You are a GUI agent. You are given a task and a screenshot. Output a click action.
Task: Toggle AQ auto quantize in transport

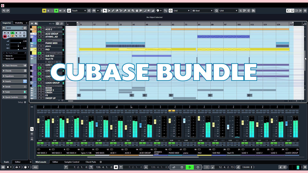35,167
